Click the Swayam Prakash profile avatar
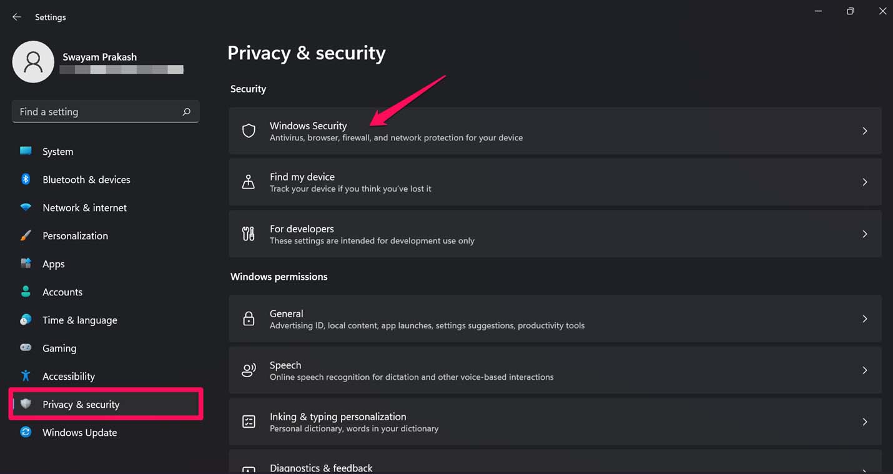The width and height of the screenshot is (893, 474). pos(33,62)
